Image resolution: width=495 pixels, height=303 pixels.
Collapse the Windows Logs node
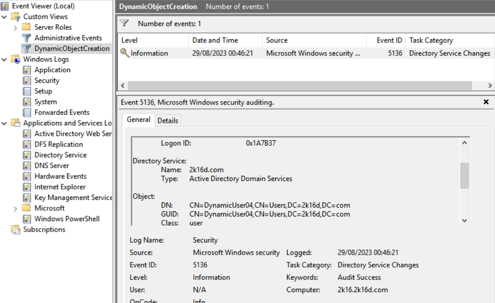click(x=4, y=60)
